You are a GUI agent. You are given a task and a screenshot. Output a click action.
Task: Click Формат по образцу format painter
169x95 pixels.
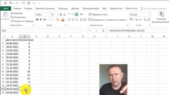(22, 21)
